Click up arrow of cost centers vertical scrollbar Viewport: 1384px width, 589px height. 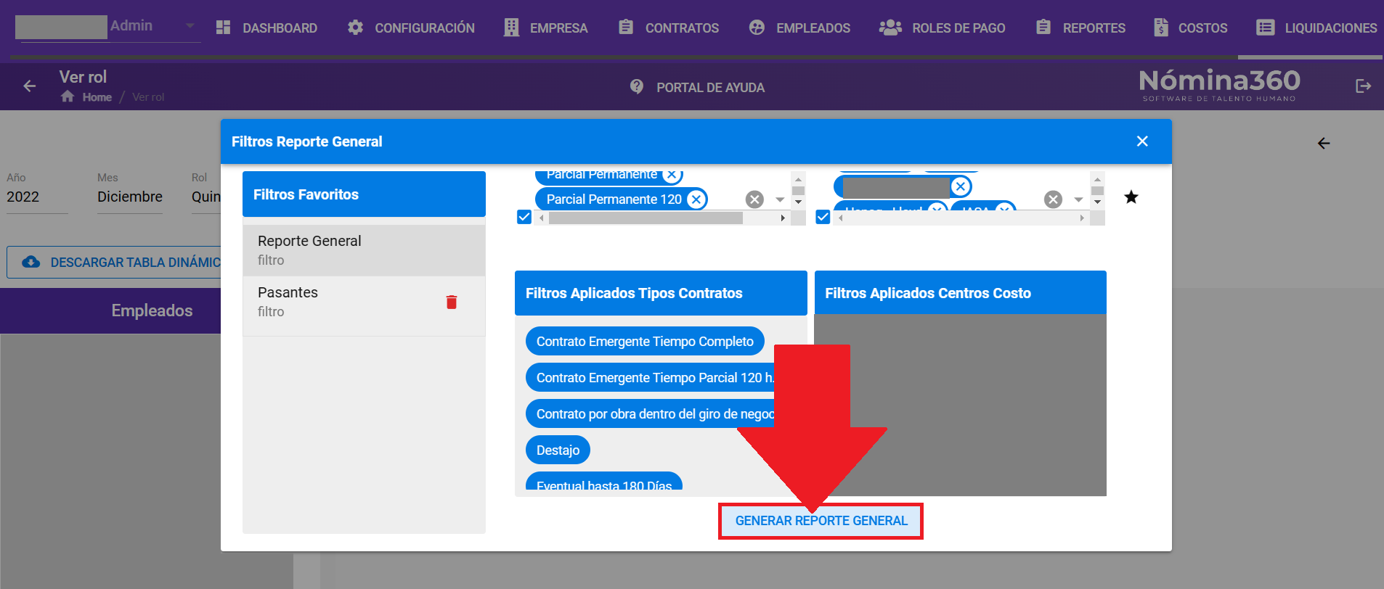point(1097,178)
